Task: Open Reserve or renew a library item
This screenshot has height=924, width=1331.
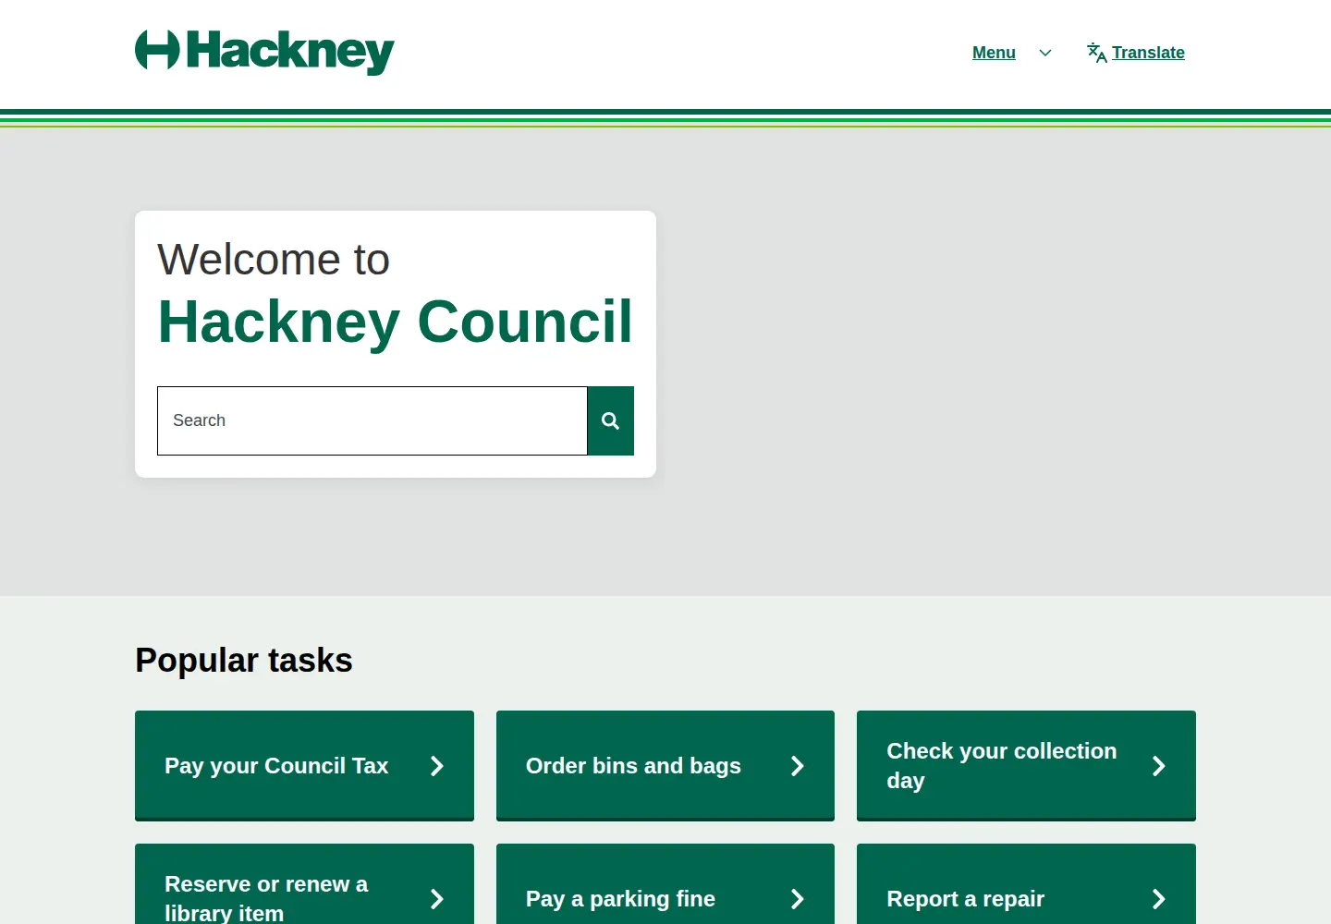Action: (304, 885)
